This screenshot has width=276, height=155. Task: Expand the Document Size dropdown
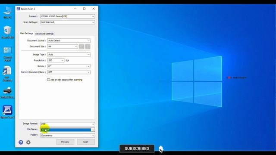[63, 46]
